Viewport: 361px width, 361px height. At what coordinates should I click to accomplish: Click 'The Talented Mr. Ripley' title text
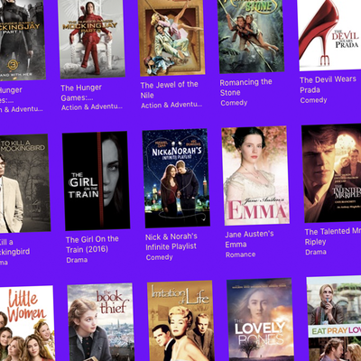click(333, 236)
